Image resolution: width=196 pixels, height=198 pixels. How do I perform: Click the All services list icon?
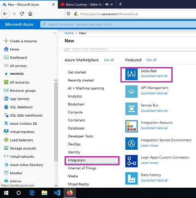(6, 66)
